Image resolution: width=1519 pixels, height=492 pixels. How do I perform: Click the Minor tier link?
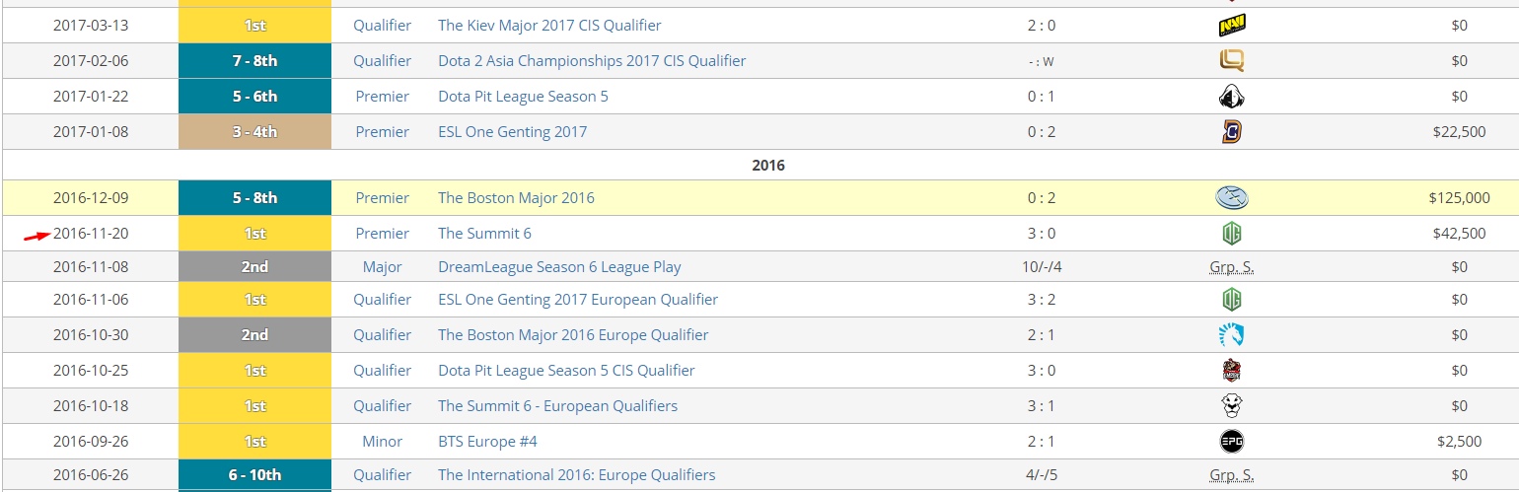click(382, 442)
